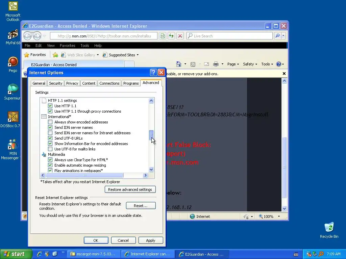
Task: Click the IE address bar field
Action: [x=104, y=36]
